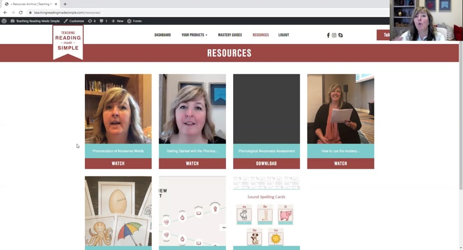Open the egg and octopus picture cards thumbnail
Viewport: 463px width, 250px height.
[x=118, y=211]
